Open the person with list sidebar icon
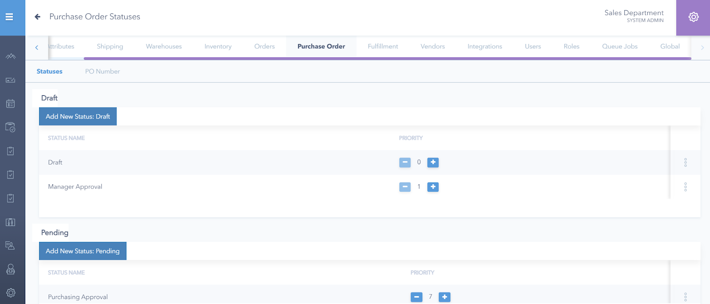Viewport: 710px width, 304px height. (11, 245)
